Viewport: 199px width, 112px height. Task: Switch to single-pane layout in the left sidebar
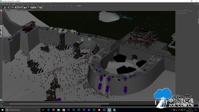pyautogui.click(x=1, y=26)
